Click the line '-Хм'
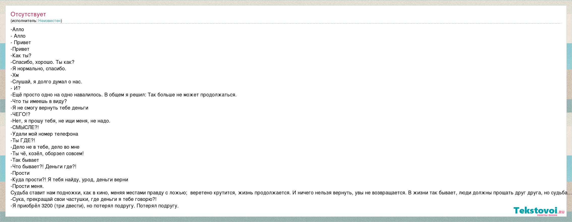This screenshot has width=572, height=222. [x=15, y=75]
